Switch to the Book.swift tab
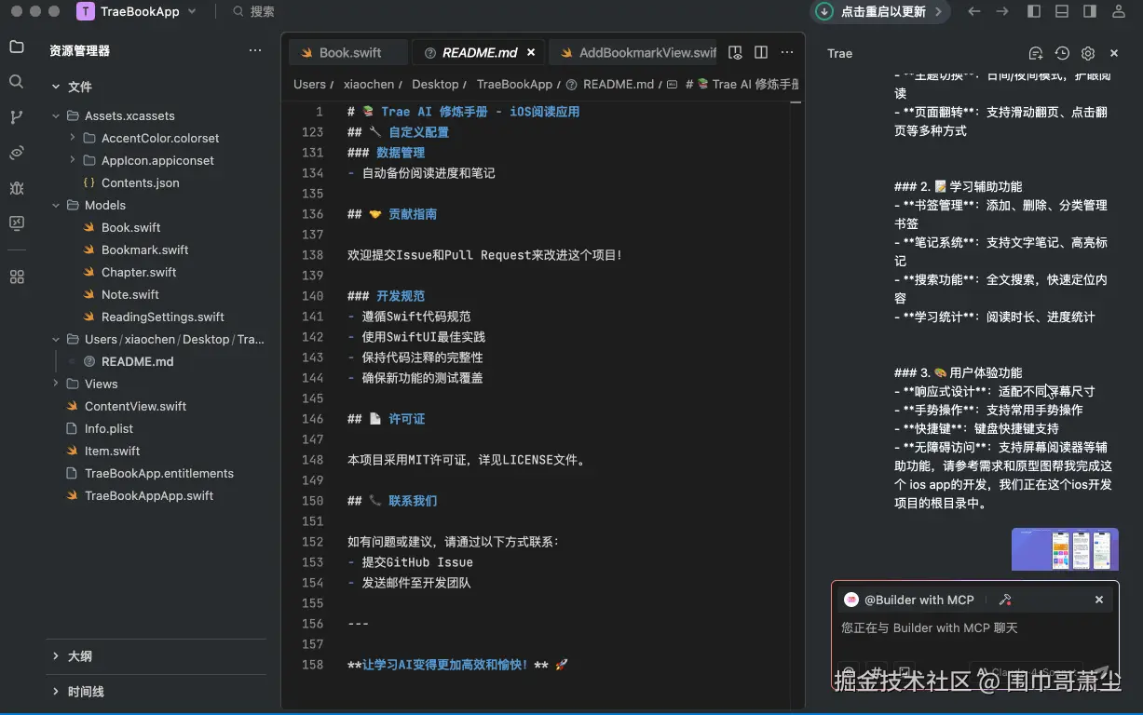The image size is (1143, 715). 349,52
